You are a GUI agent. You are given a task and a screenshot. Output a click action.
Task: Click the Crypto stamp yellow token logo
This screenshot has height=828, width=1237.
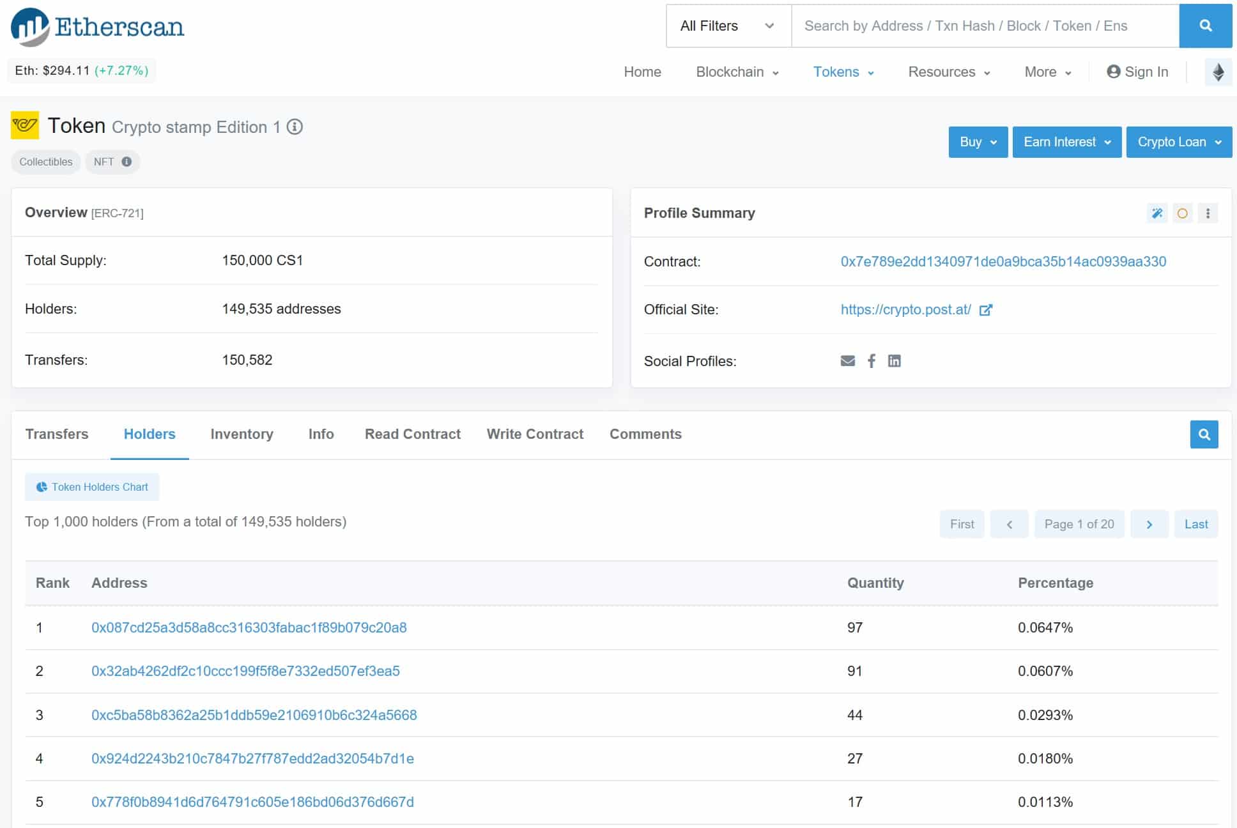pyautogui.click(x=25, y=125)
